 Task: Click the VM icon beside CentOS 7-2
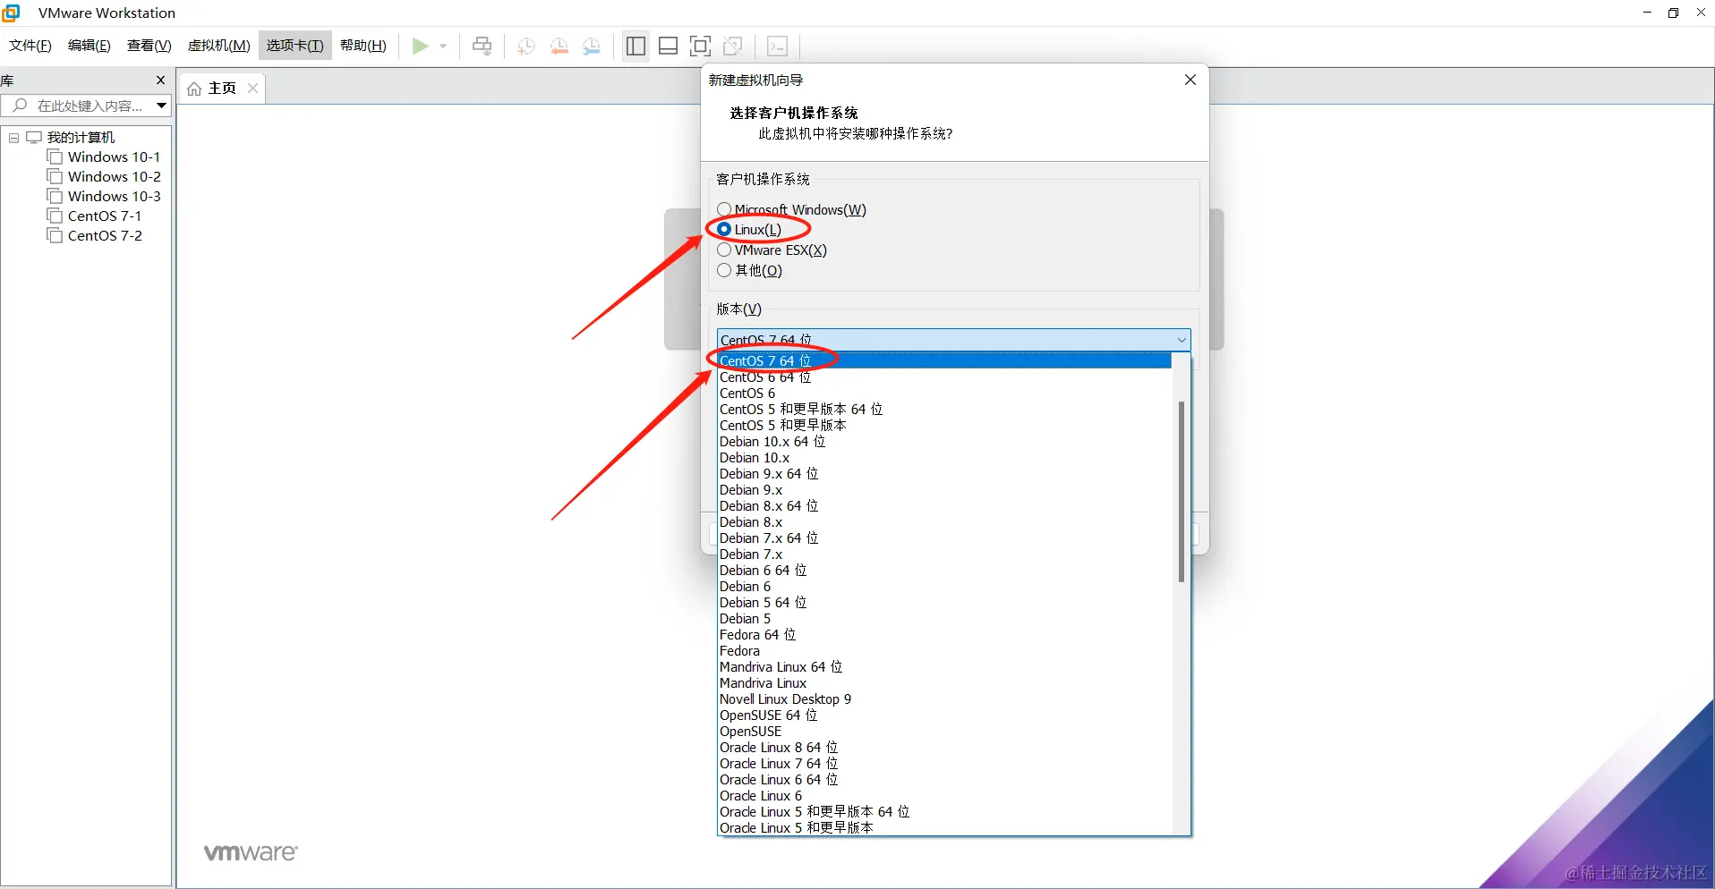55,235
